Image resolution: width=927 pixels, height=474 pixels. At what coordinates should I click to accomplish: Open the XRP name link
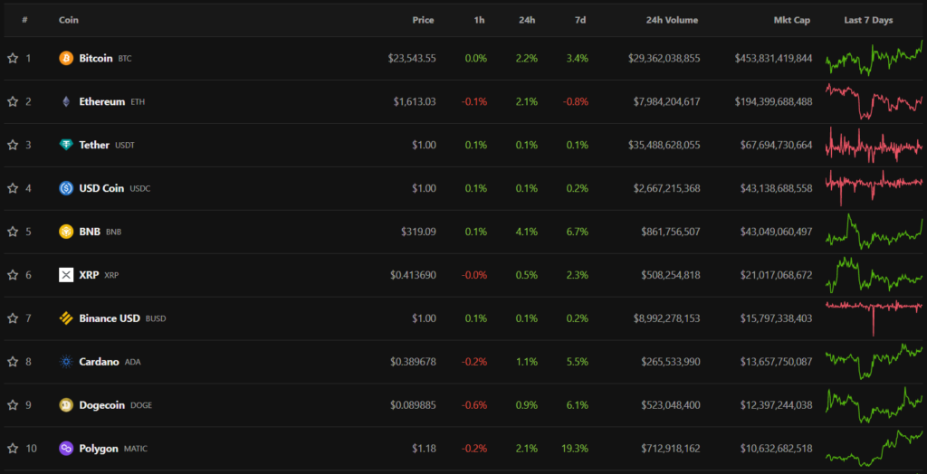coord(90,275)
